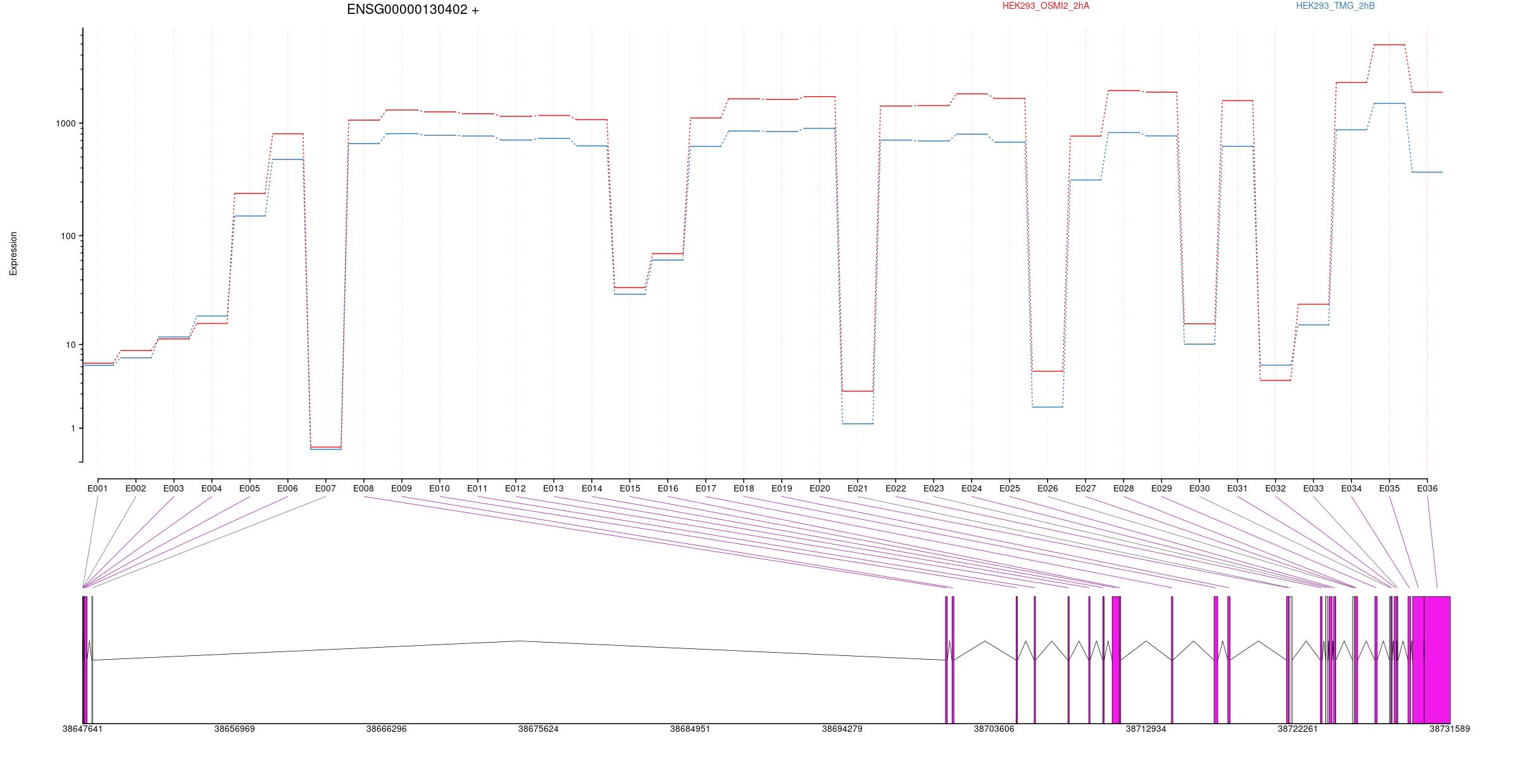Click exon label E009
This screenshot has width=1519, height=759.
pos(401,488)
